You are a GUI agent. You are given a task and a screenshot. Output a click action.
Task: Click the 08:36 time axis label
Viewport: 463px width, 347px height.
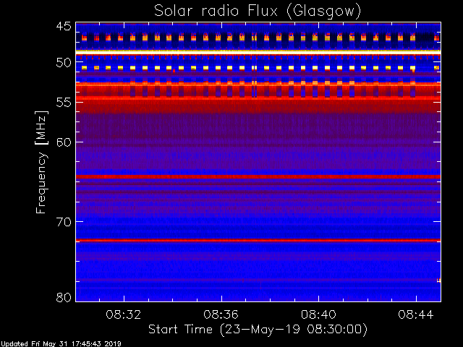[221, 314]
